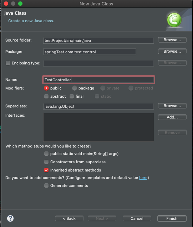Browse for the source folder

point(172,40)
